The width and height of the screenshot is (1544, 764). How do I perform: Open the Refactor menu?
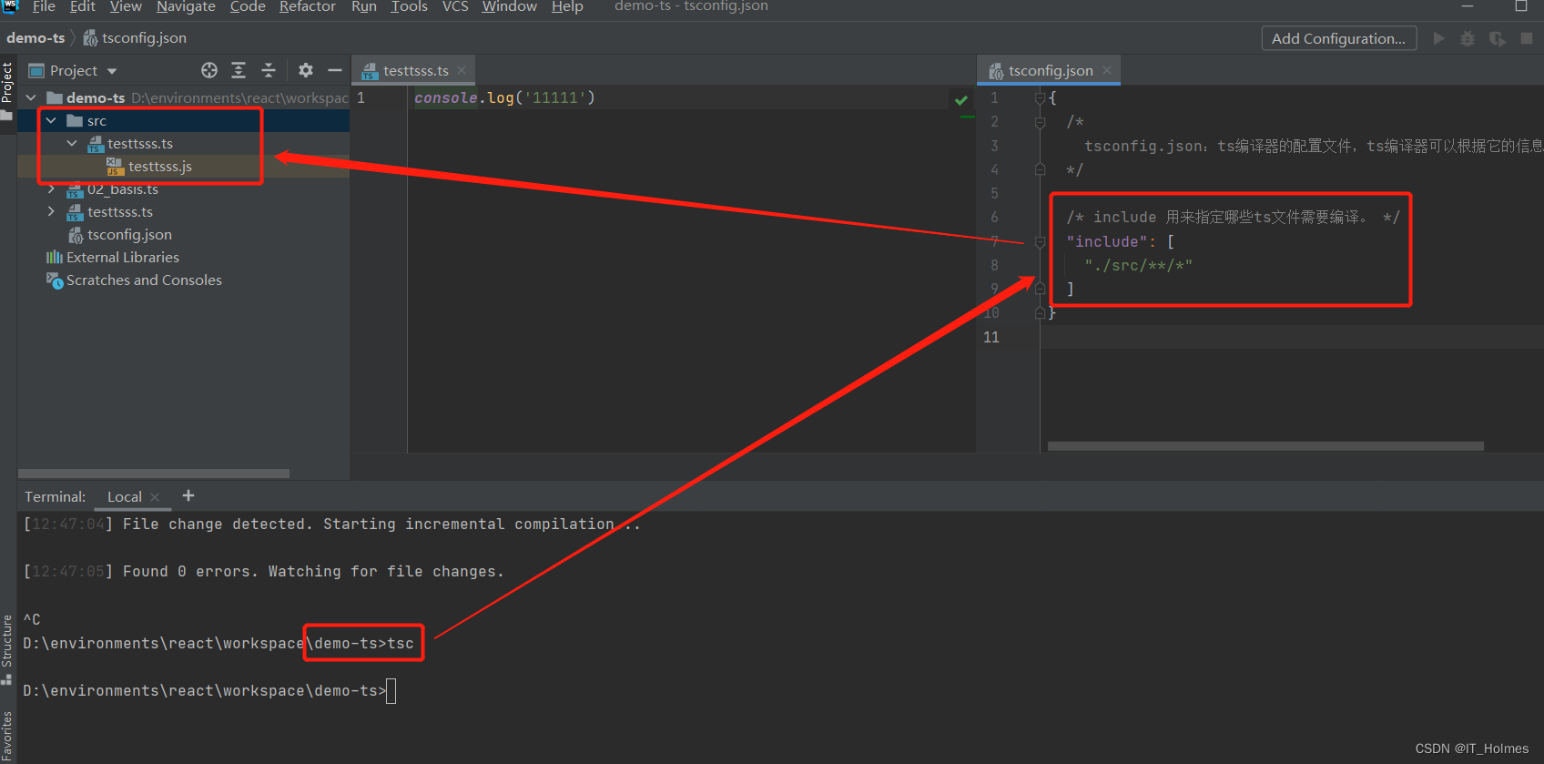pos(308,6)
